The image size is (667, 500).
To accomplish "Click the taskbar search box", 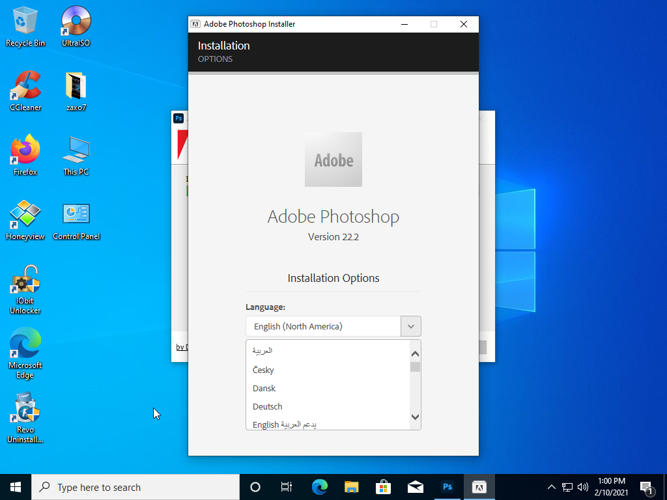I will (135, 487).
